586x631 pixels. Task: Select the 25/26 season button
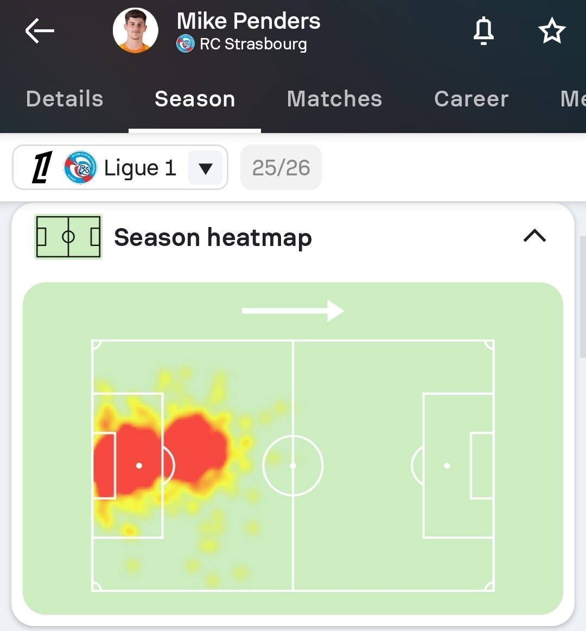tap(281, 168)
